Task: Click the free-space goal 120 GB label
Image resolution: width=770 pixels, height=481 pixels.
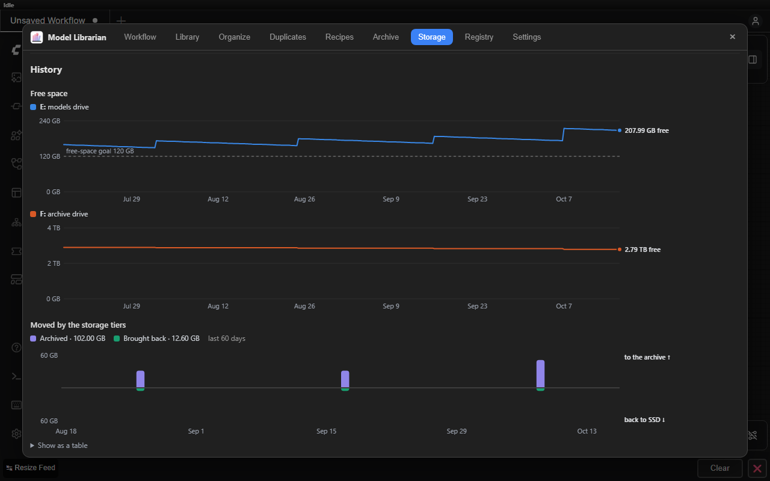Action: (x=100, y=151)
